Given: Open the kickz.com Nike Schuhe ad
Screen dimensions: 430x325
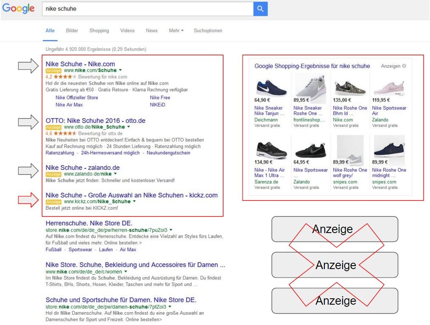Looking at the screenshot, I should point(131,195).
